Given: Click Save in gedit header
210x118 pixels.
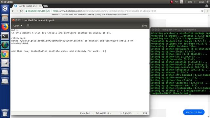Looking at the screenshot, I should (x=144, y=26).
